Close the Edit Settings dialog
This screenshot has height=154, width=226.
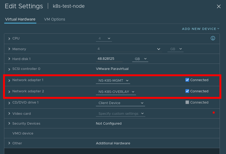219,6
